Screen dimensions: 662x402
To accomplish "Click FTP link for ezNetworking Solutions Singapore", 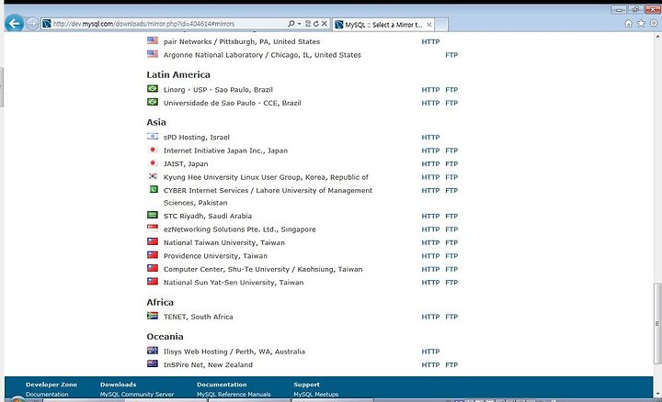I will click(451, 229).
